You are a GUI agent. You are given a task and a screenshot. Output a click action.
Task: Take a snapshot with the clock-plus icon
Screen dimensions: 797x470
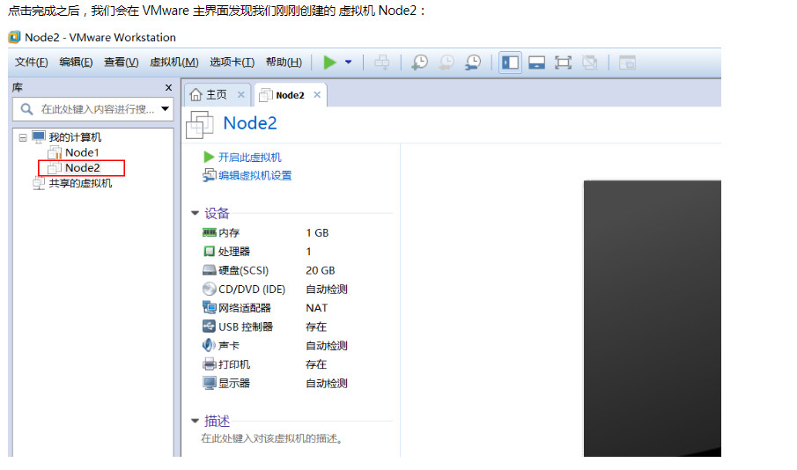(x=420, y=62)
